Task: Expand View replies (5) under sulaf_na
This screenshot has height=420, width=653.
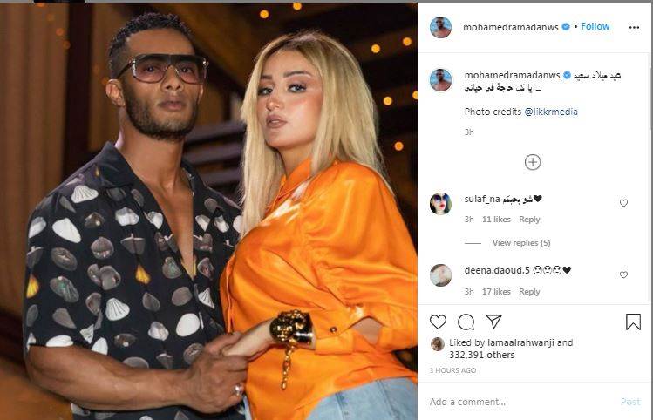Action: pos(521,242)
